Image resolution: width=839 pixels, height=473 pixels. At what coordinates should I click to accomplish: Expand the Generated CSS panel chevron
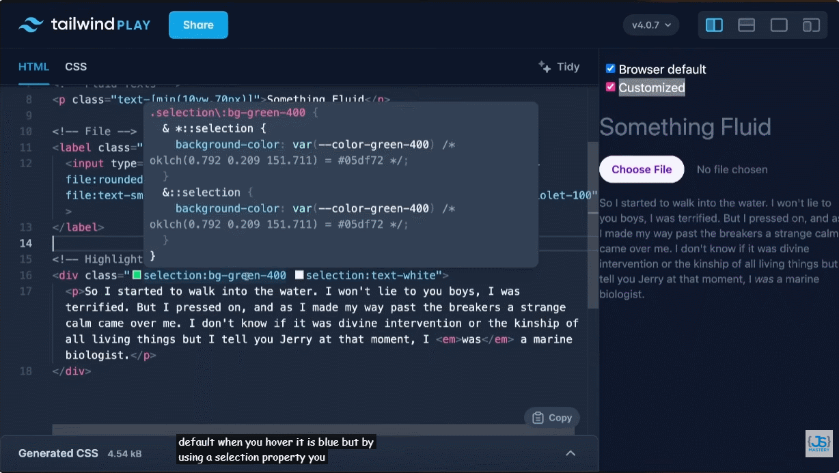(x=570, y=453)
